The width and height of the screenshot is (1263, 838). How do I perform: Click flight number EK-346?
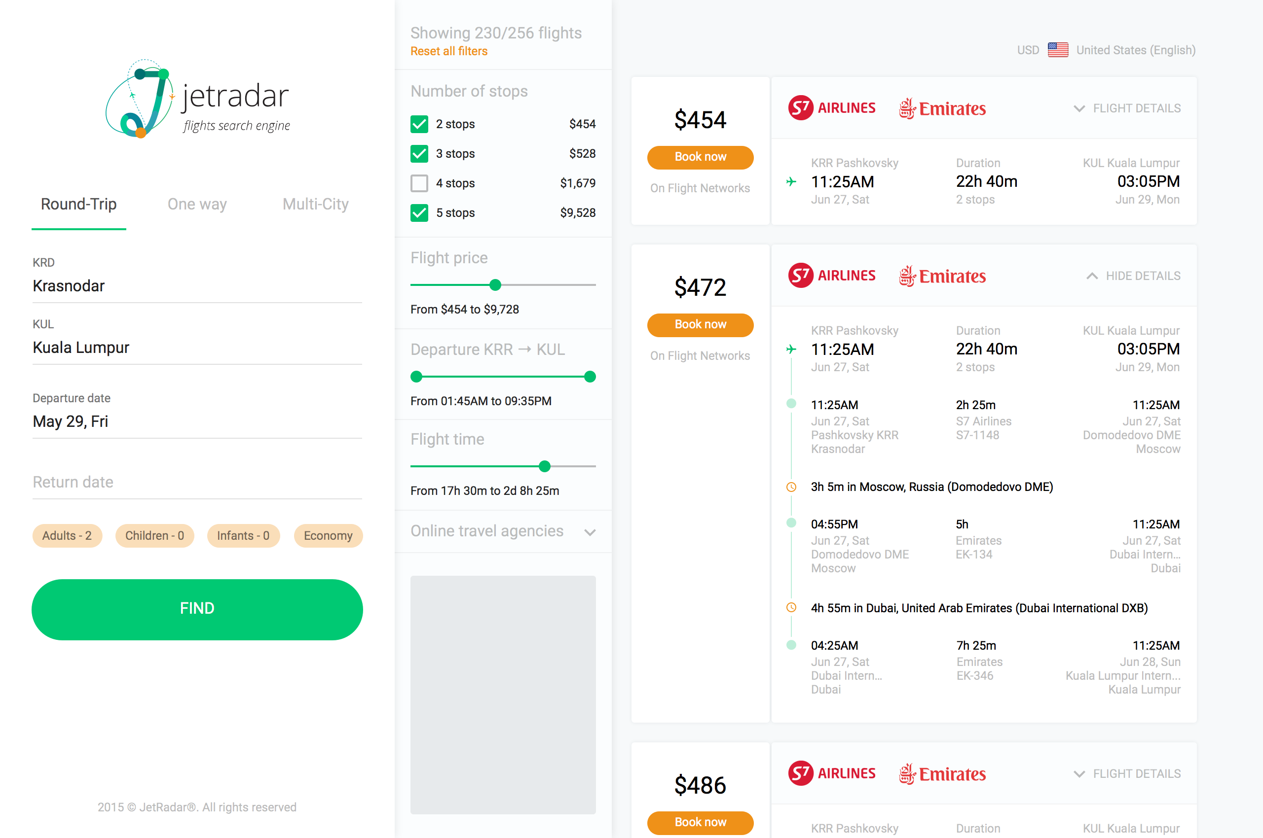tap(975, 675)
